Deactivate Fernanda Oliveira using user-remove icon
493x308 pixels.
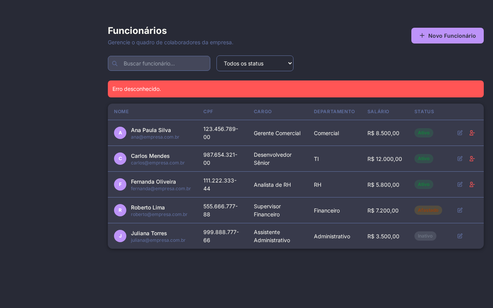coord(472,184)
